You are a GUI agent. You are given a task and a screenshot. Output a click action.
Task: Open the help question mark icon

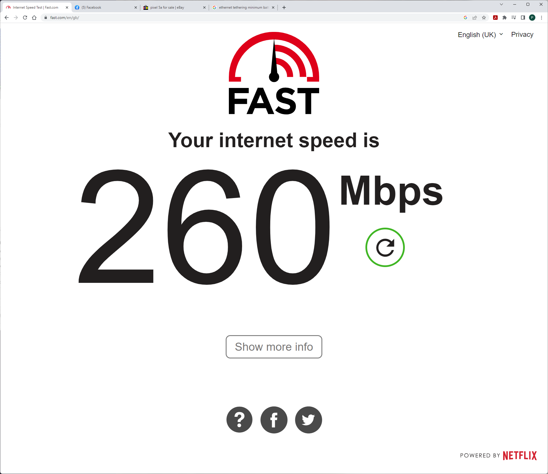tap(239, 420)
